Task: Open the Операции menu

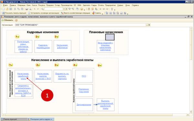Action: click(21, 5)
